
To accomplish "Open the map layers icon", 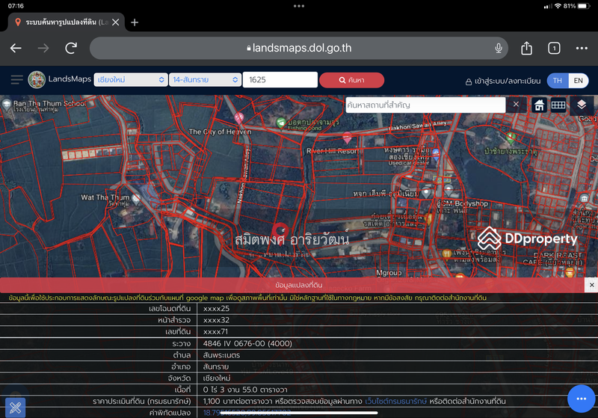I will click(582, 105).
